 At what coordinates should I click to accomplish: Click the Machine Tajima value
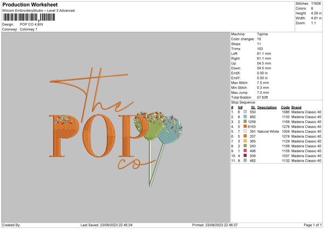[x=262, y=34]
